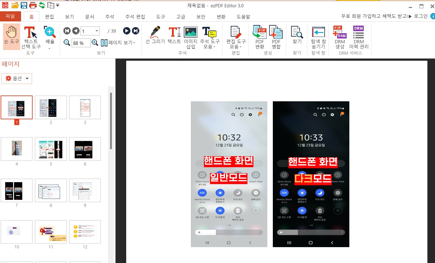Jump to the last page
This screenshot has height=263, width=435.
coord(136,31)
